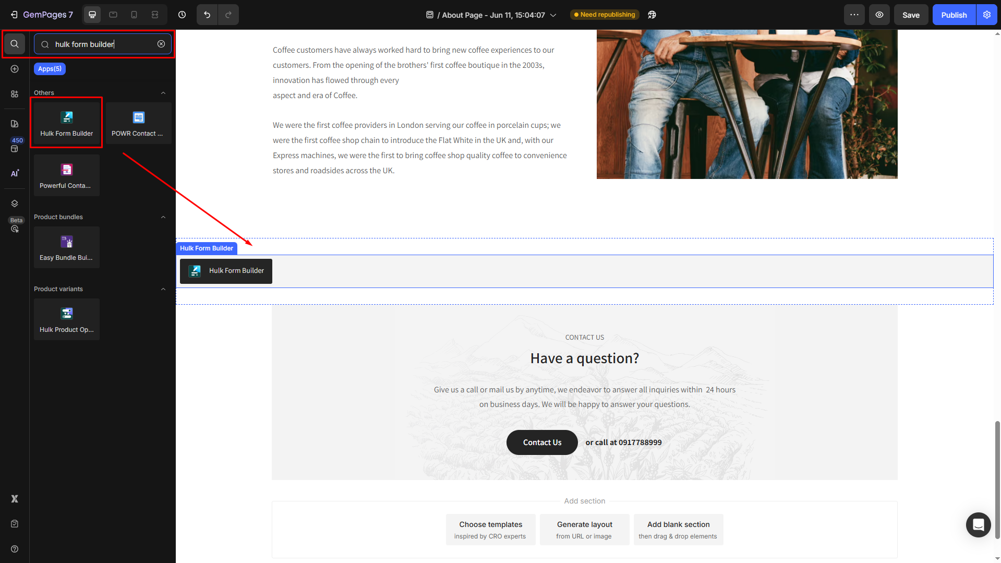
Task: Click the X icon near sidebar bottom
Action: coord(15,499)
